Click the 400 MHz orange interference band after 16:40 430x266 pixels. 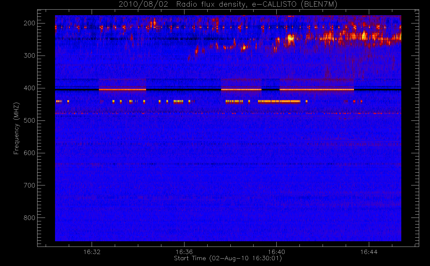tap(317, 90)
